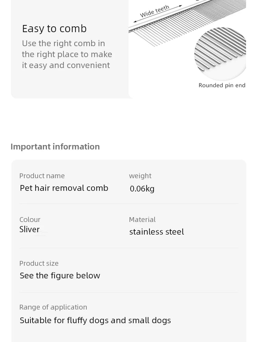Click the 'Range of application' label
The image size is (257, 342).
click(x=53, y=307)
